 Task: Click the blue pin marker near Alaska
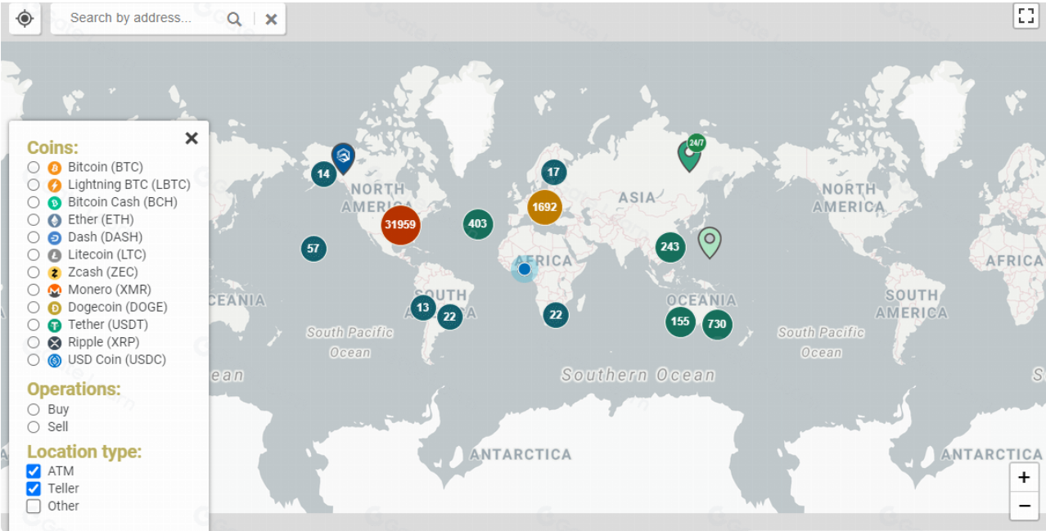pyautogui.click(x=343, y=156)
